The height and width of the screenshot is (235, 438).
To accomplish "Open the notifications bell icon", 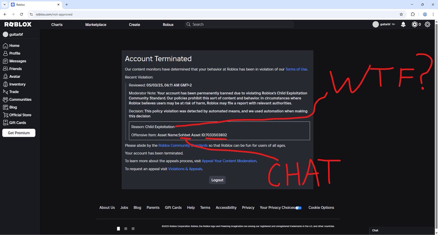I will [x=403, y=24].
